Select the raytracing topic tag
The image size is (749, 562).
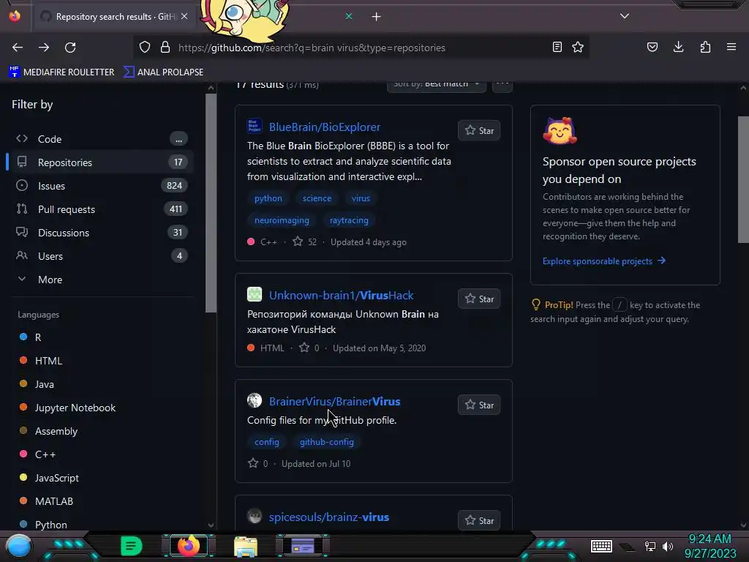(x=349, y=220)
